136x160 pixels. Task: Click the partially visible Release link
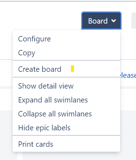128,75
